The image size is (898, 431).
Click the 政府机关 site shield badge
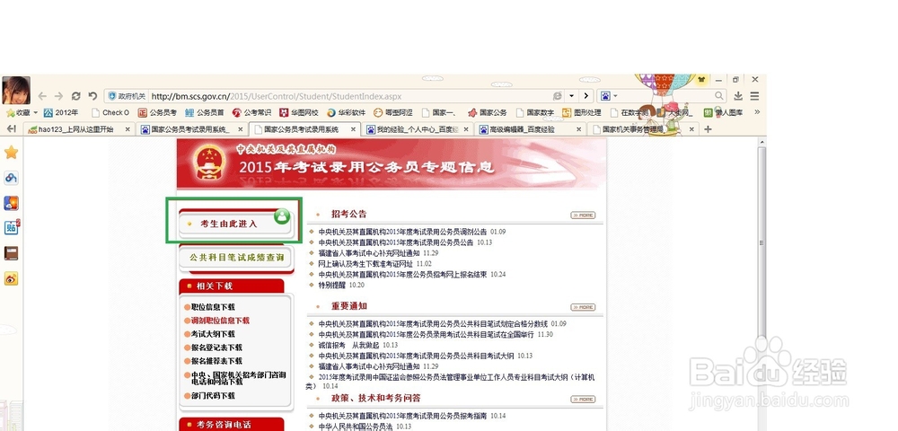point(127,96)
